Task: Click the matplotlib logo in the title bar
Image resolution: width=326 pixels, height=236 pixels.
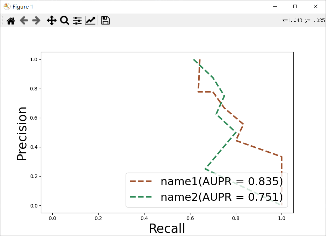Action: 6,6
